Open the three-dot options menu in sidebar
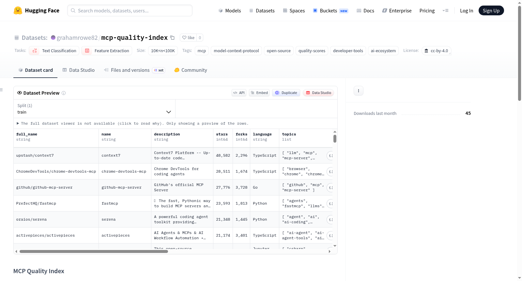Image resolution: width=522 pixels, height=281 pixels. tap(359, 91)
